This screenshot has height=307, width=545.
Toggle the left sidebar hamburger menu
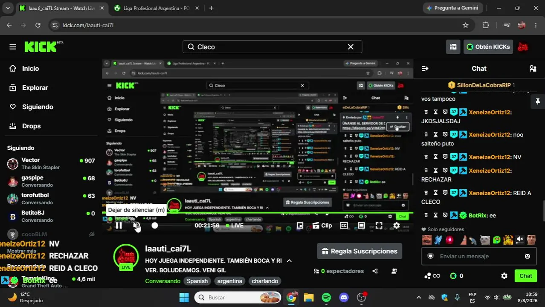[x=13, y=47]
